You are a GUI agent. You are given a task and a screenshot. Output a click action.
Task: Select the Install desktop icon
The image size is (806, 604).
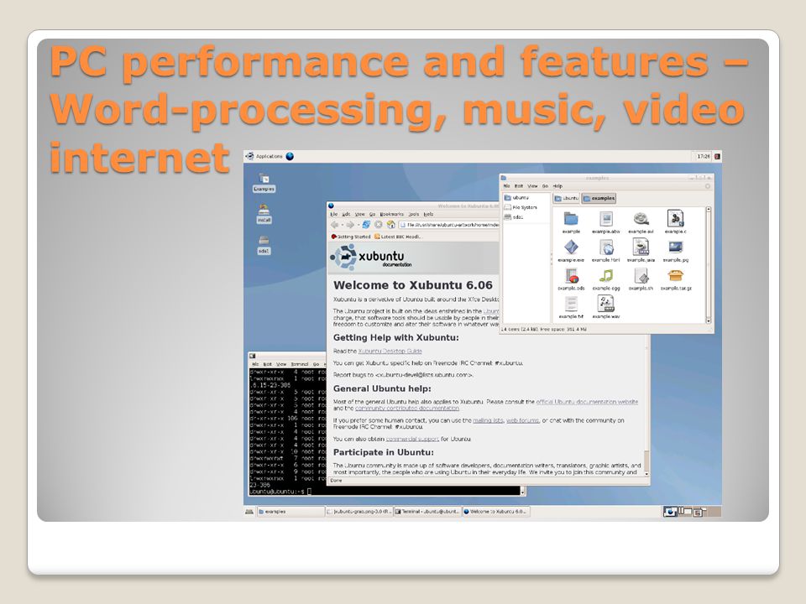coord(264,214)
